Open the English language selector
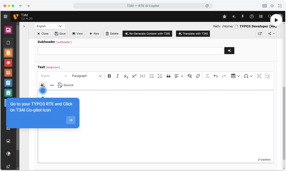The height and width of the screenshot is (171, 286). click(x=50, y=26)
